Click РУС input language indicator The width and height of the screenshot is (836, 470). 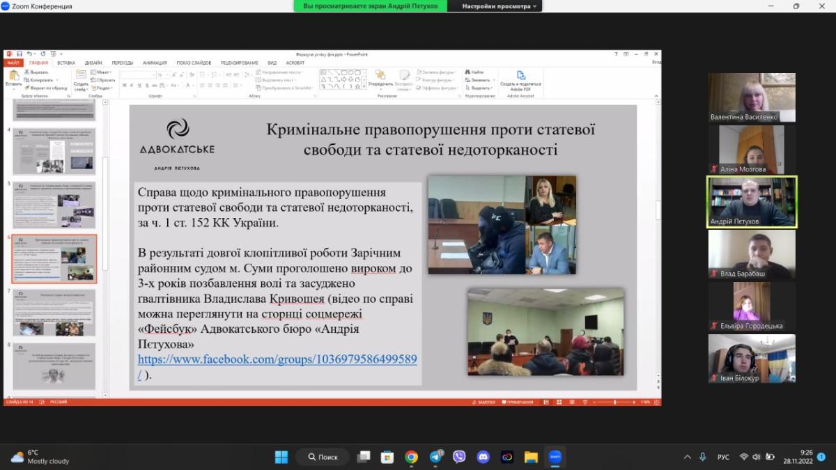click(x=723, y=457)
